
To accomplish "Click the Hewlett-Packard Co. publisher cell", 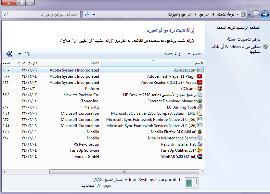I will pos(81,95).
